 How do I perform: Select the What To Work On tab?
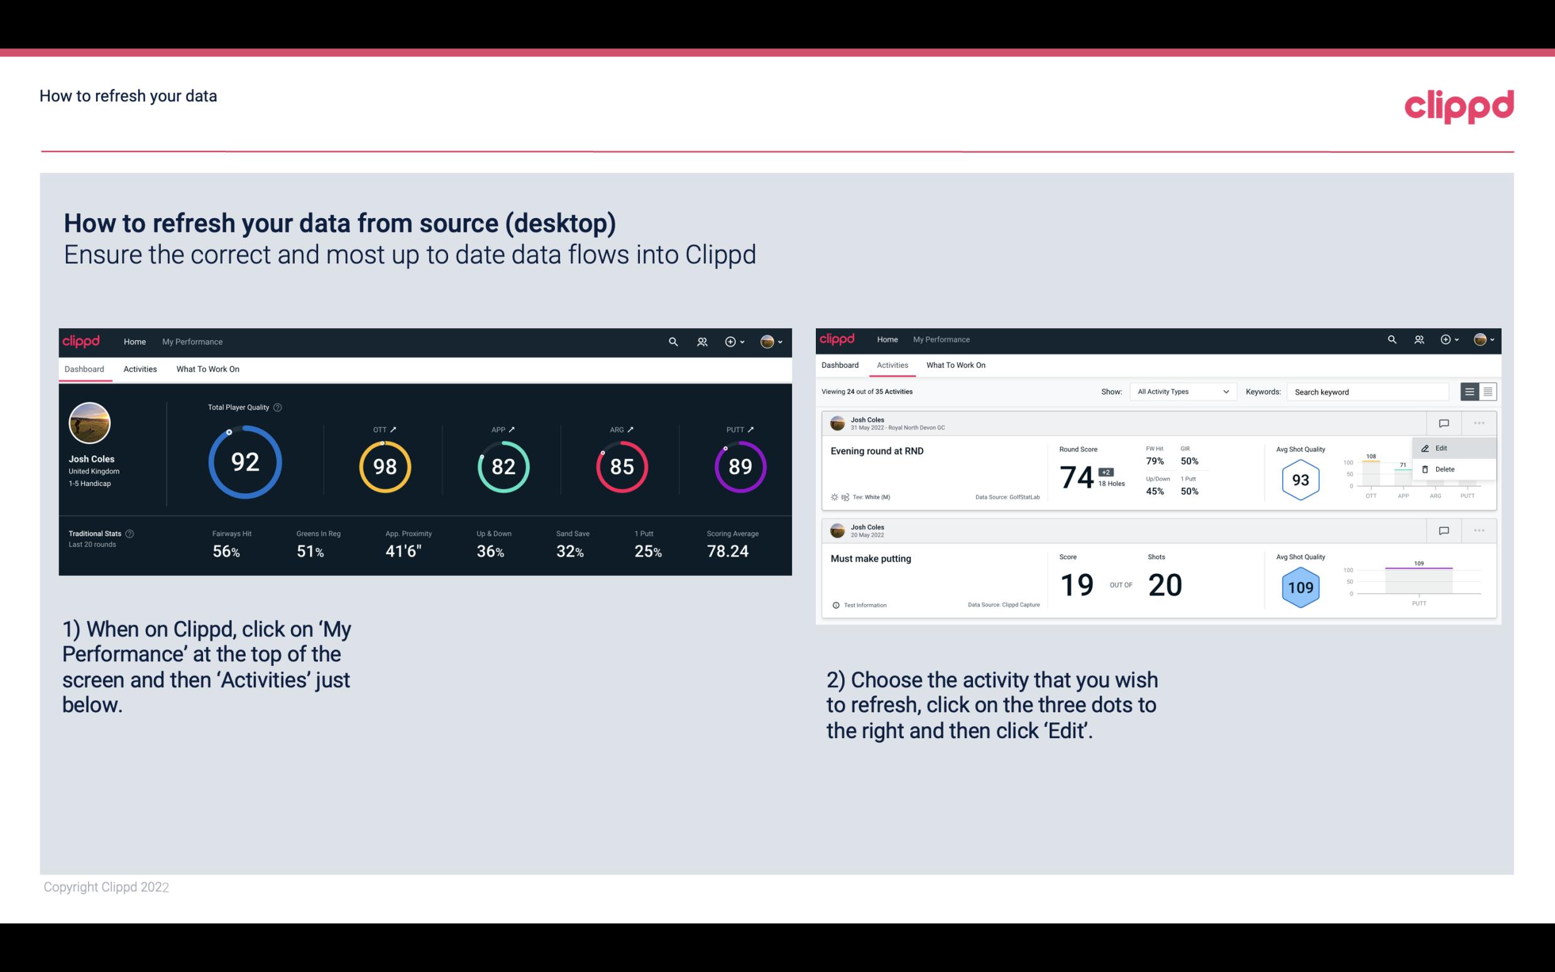coord(207,368)
